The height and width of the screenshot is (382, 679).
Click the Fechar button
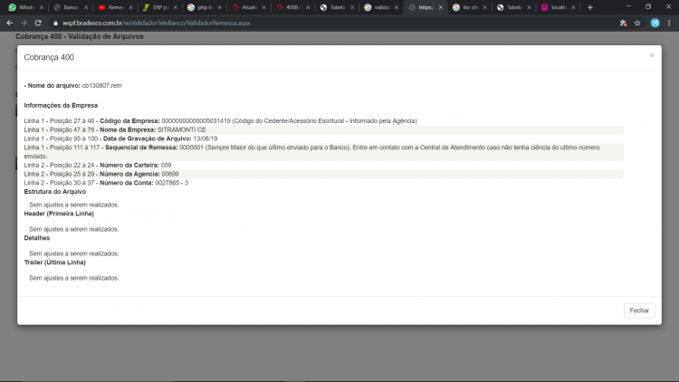[x=639, y=310]
